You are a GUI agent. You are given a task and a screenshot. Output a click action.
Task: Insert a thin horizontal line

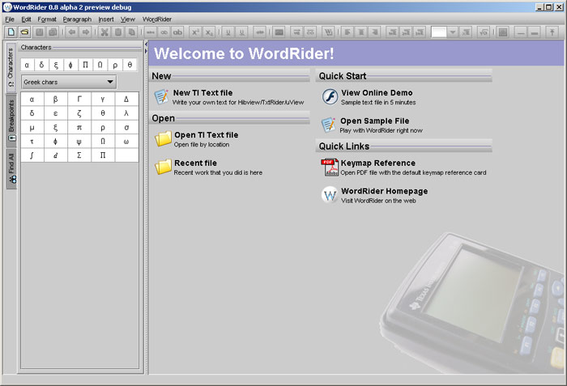pos(521,32)
